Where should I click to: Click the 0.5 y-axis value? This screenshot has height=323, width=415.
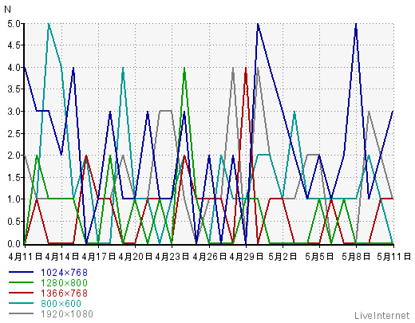pyautogui.click(x=14, y=221)
